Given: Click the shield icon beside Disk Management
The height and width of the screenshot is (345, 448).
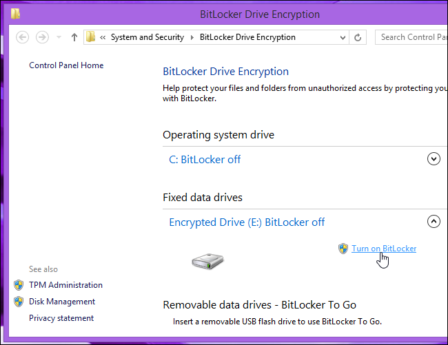Looking at the screenshot, I should coord(19,302).
